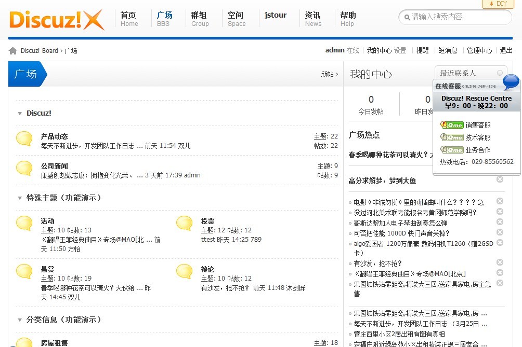This screenshot has height=347, width=522.
Task: Click the Qme icon for 销售客服
Action: pyautogui.click(x=452, y=125)
